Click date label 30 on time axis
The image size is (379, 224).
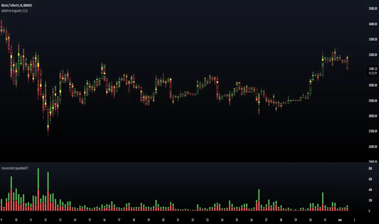[x=310, y=220]
